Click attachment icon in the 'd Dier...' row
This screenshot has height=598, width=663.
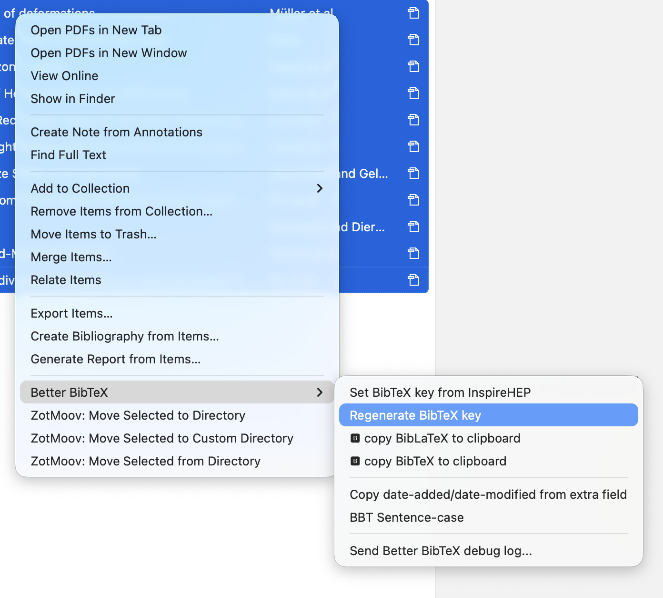(413, 227)
